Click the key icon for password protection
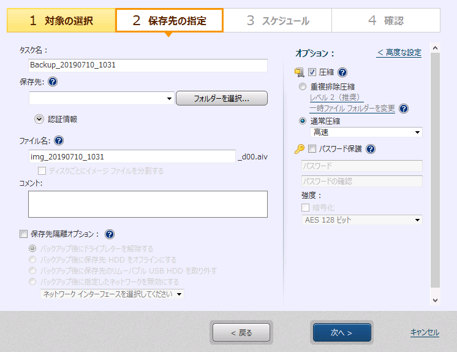 click(300, 149)
